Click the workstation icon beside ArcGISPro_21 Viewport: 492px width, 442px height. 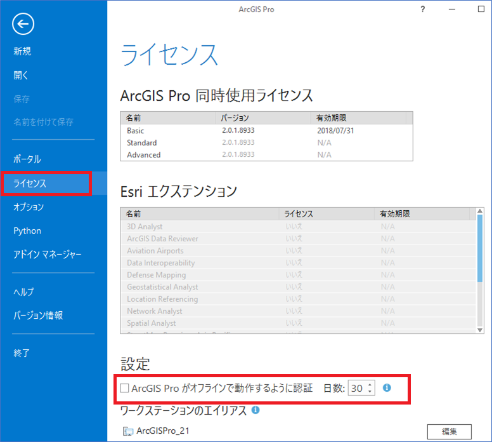pos(127,431)
